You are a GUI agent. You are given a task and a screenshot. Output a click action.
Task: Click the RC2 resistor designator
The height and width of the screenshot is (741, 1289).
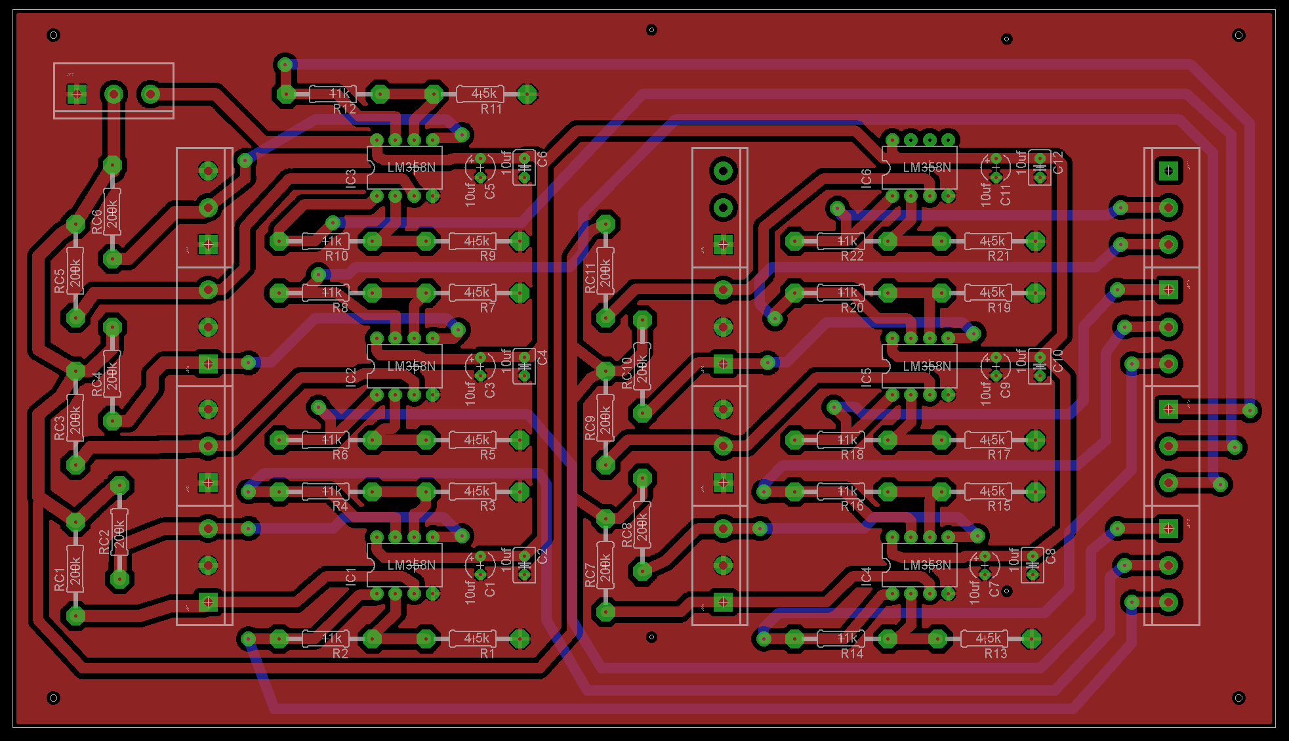click(x=104, y=543)
